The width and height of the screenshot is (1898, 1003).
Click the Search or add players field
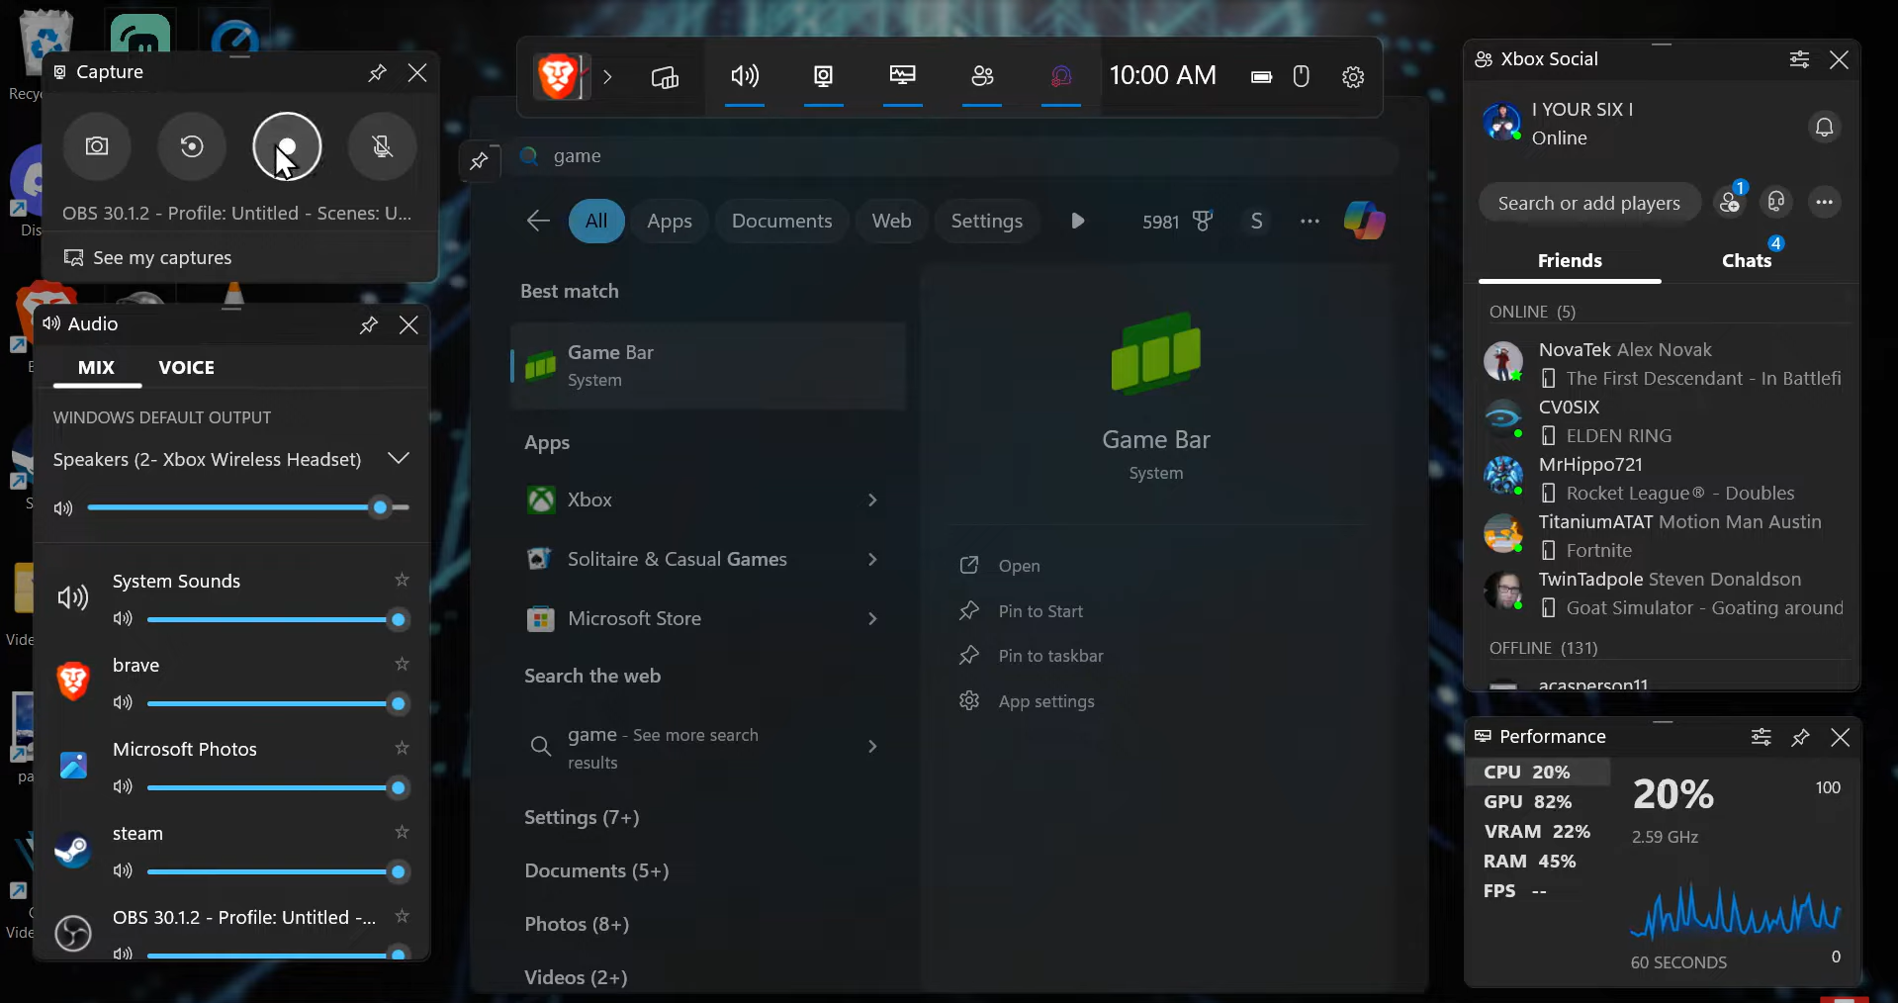[x=1588, y=203]
